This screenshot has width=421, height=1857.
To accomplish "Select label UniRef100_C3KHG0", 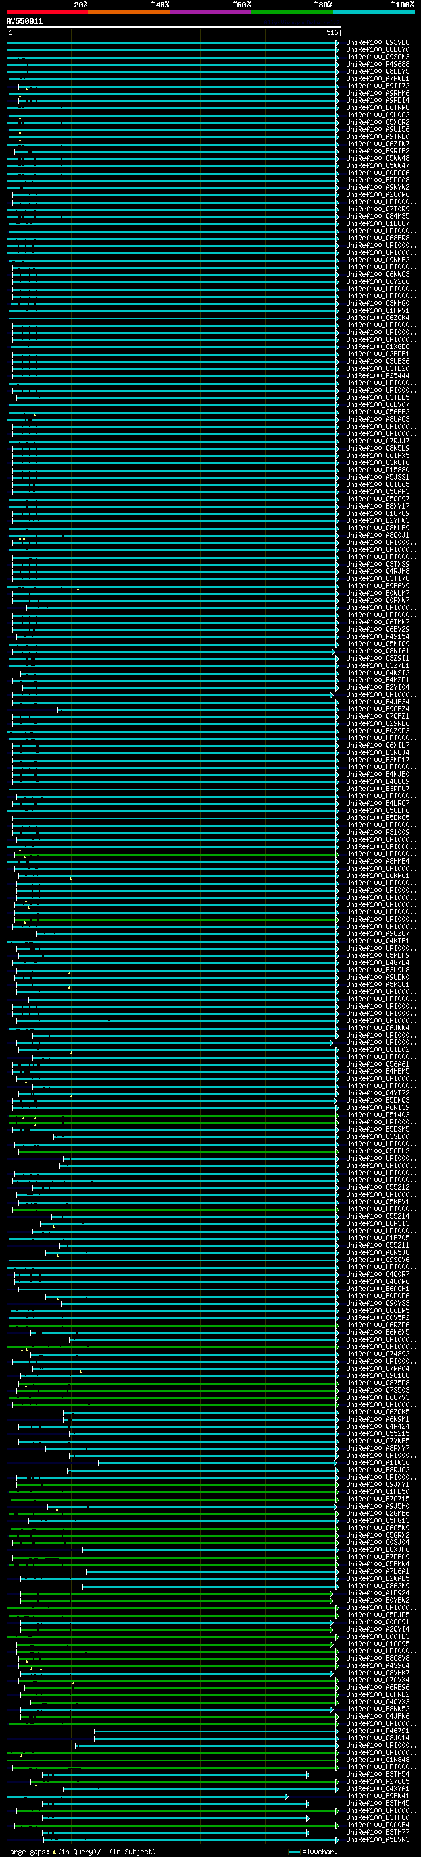I will tap(378, 304).
